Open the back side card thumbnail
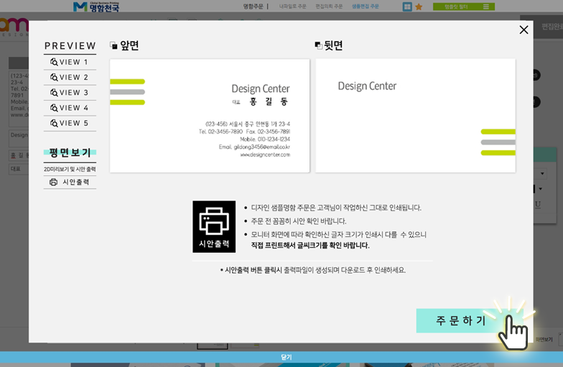The width and height of the screenshot is (563, 367). click(415, 116)
